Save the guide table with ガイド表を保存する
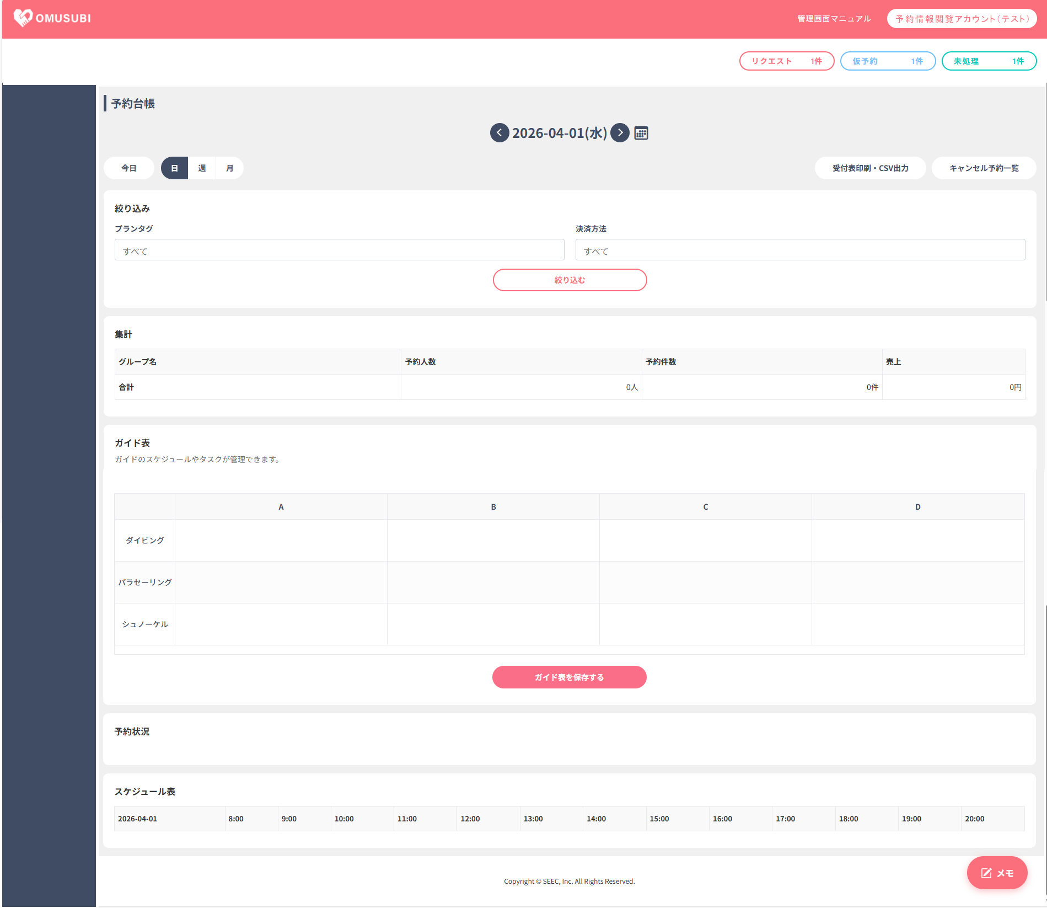 569,677
